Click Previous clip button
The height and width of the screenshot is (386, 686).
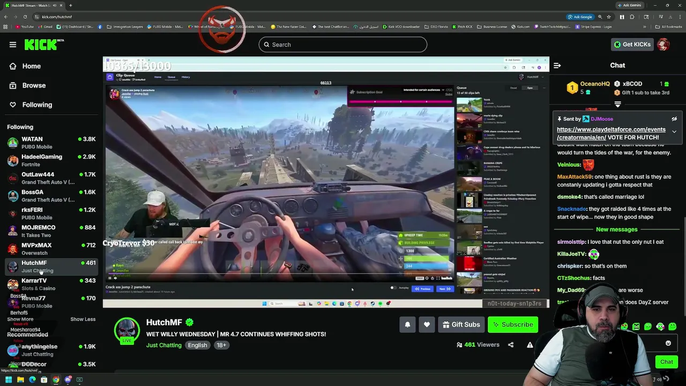coord(423,288)
